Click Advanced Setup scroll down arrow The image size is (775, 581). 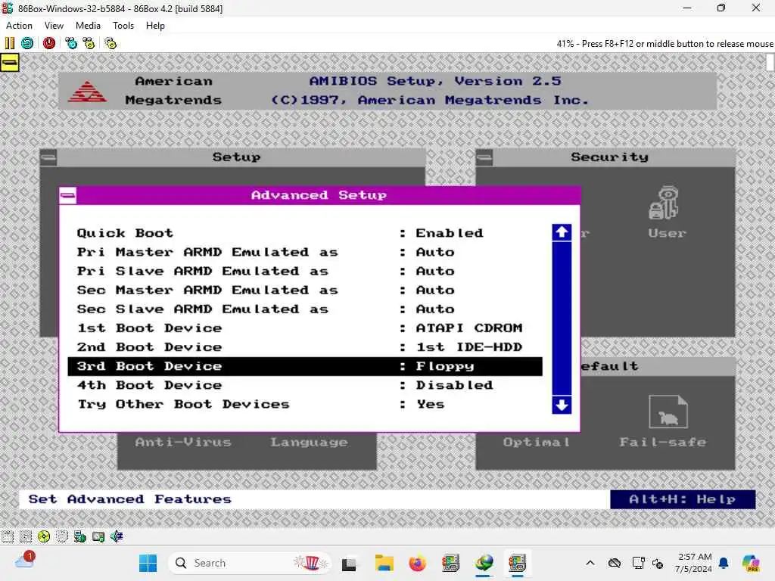562,405
